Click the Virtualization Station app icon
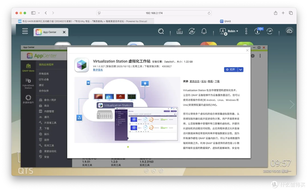The height and width of the screenshot is (191, 308). point(82,65)
